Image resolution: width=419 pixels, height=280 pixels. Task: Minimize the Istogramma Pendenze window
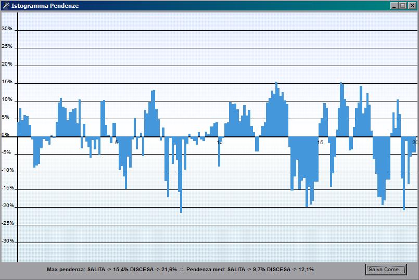tap(393, 6)
